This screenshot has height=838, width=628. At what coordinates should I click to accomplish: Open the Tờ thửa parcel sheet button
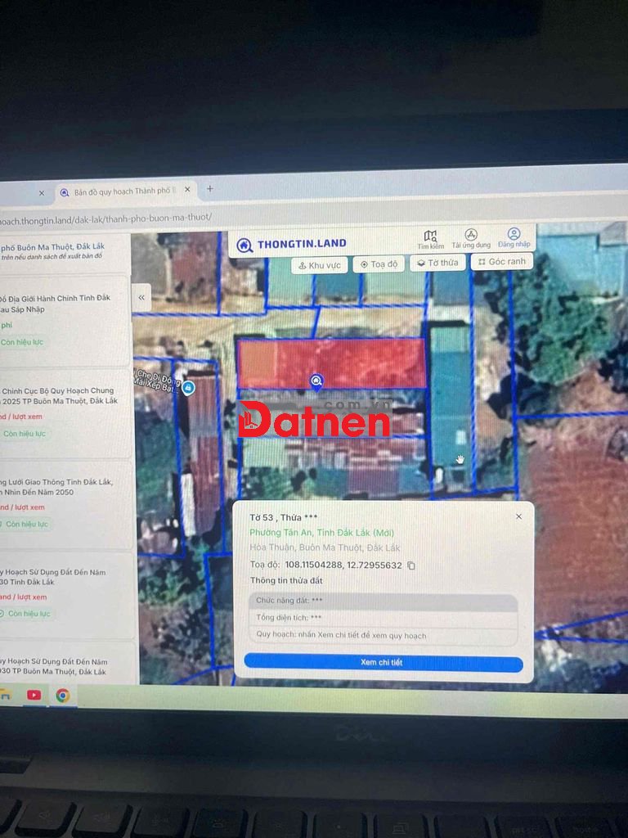coord(437,263)
